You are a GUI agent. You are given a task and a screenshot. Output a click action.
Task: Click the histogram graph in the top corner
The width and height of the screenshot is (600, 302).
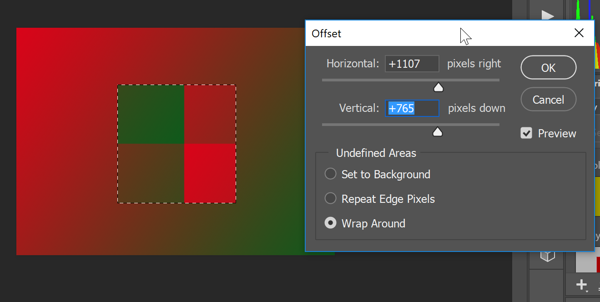pyautogui.click(x=586, y=10)
